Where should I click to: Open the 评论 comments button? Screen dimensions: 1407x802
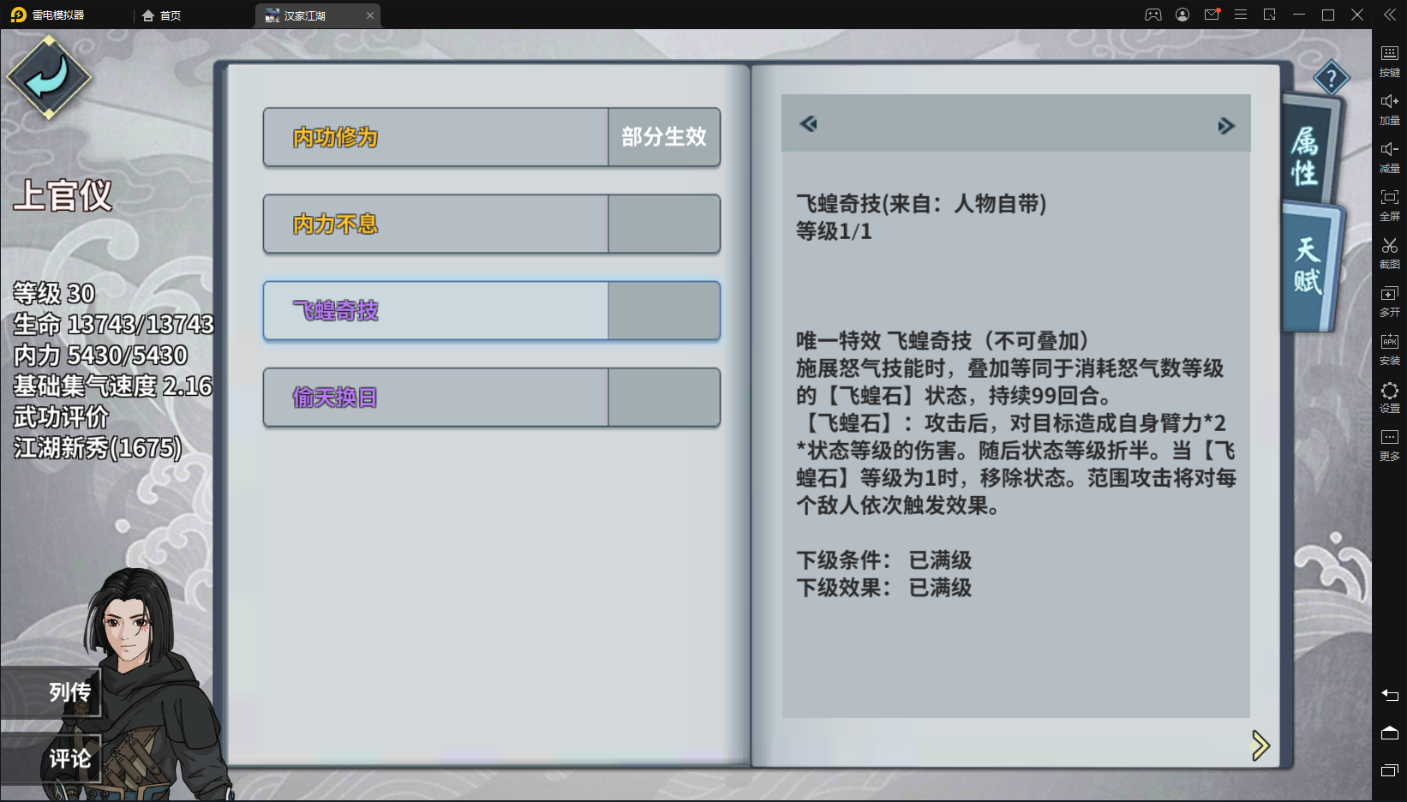(x=51, y=758)
